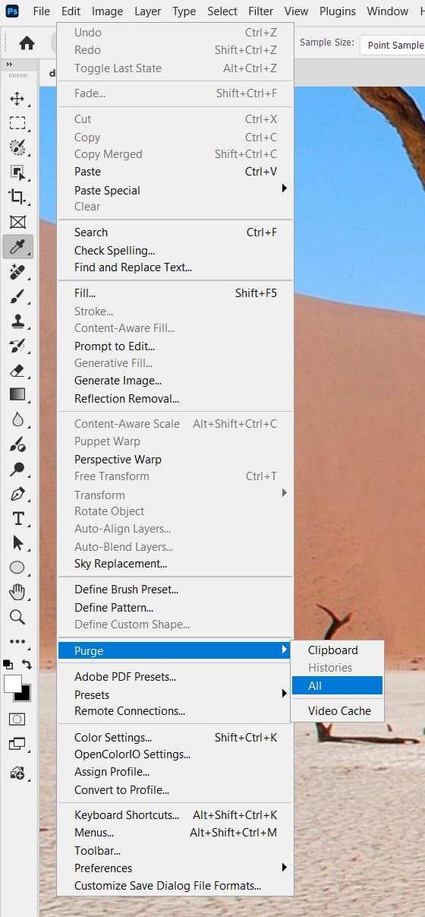Open the File menu

tap(42, 11)
